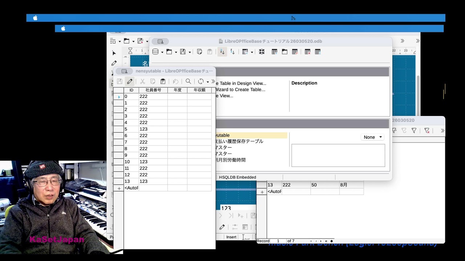
Task: Click the 年度 column header
Action: 177,90
